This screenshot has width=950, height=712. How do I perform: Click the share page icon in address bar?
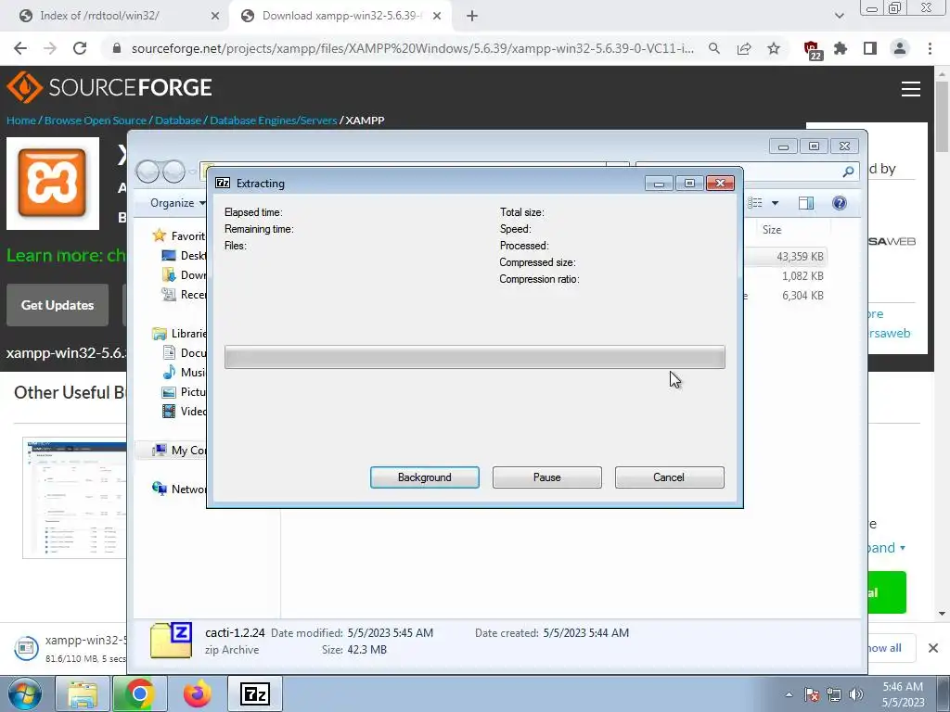tap(744, 48)
